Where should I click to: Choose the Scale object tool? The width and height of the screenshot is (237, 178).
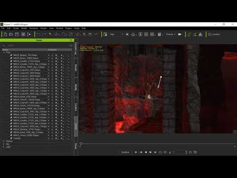tap(71, 34)
